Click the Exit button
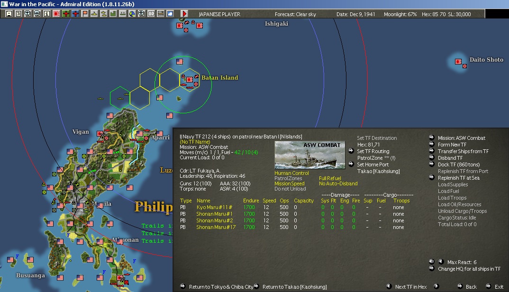The height and width of the screenshot is (292, 509). [499, 287]
